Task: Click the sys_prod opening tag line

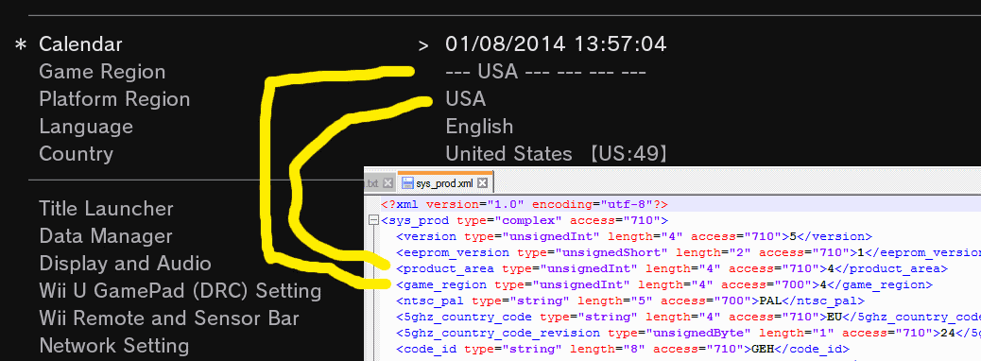Action: pos(525,220)
